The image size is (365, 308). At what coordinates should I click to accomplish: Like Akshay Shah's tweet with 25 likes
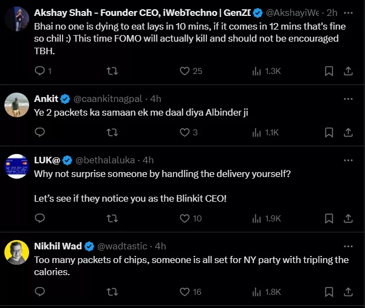click(185, 71)
